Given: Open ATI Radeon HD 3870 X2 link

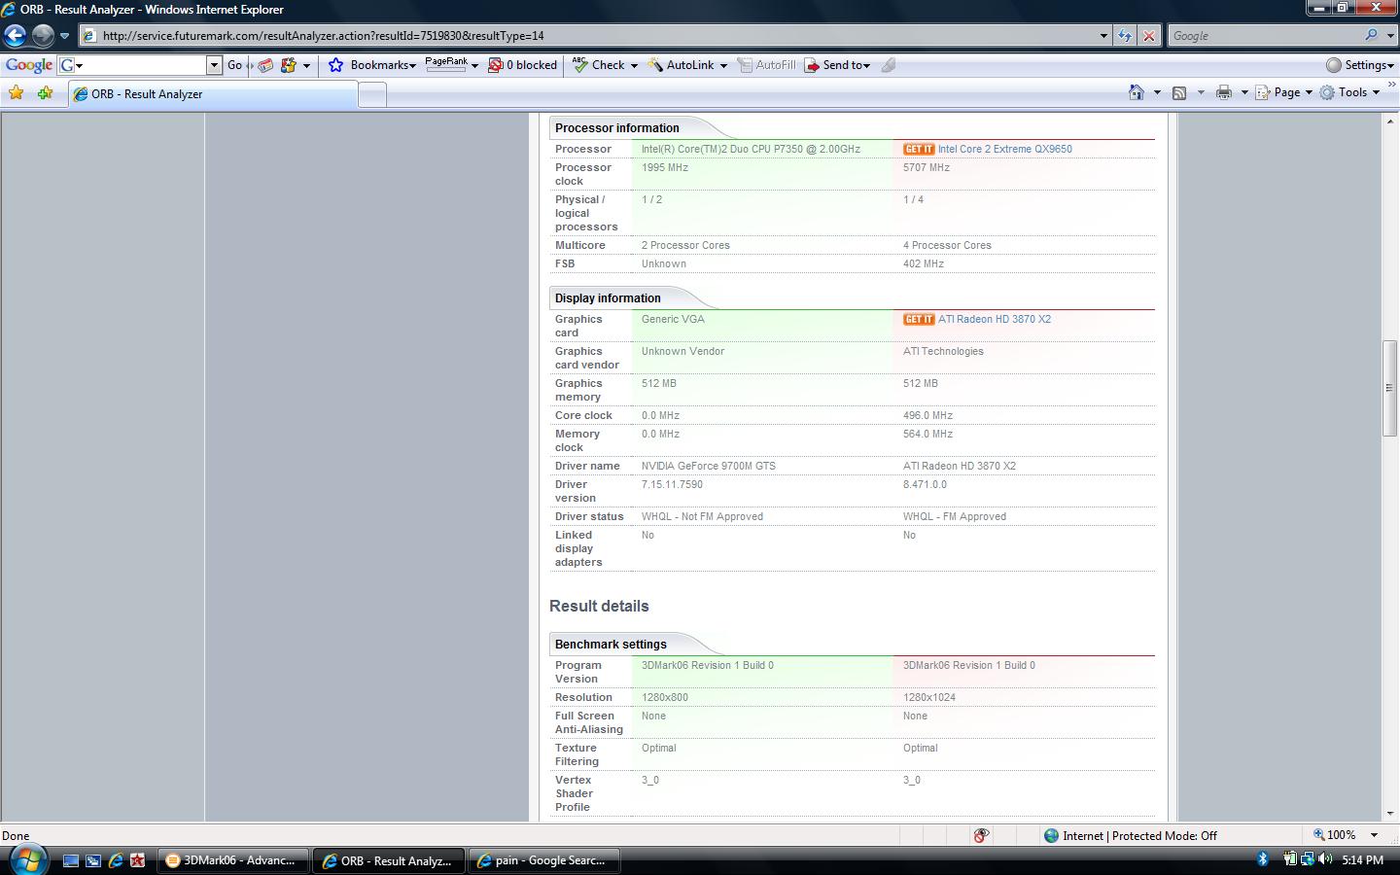Looking at the screenshot, I should point(995,319).
